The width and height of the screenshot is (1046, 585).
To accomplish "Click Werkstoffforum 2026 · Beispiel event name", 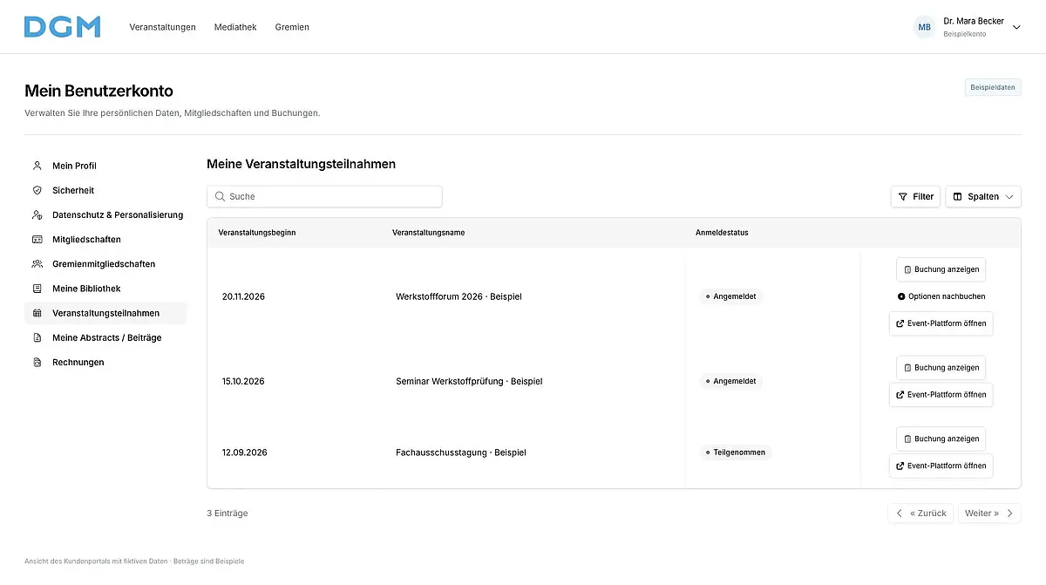I will click(x=458, y=296).
